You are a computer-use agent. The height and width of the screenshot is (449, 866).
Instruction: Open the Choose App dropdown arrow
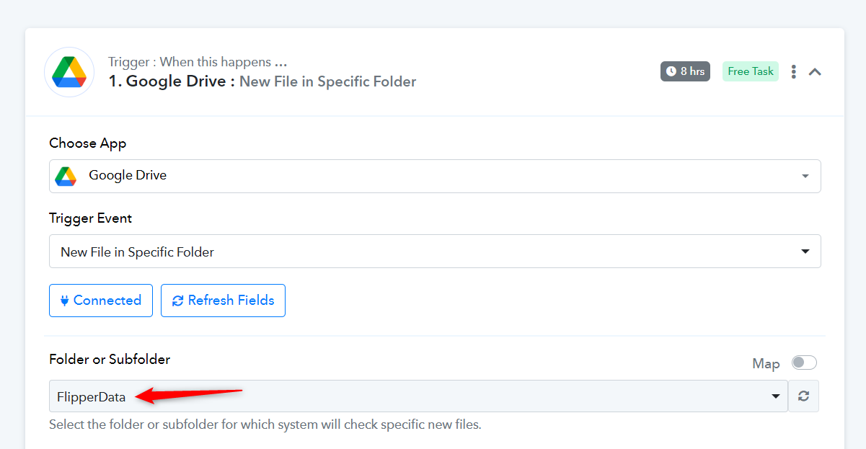805,177
